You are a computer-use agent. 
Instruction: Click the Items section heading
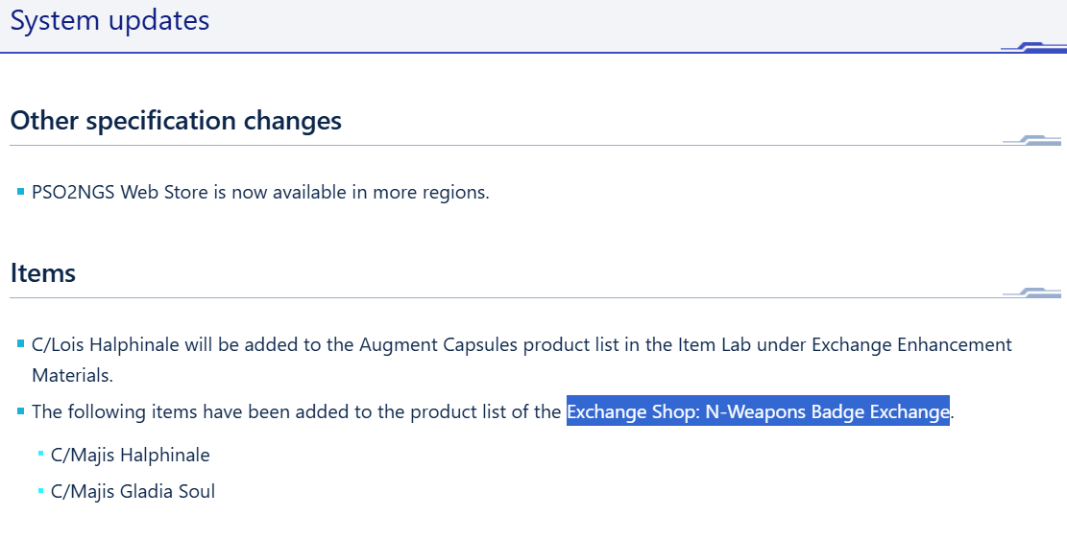coord(43,272)
